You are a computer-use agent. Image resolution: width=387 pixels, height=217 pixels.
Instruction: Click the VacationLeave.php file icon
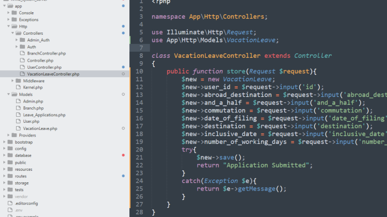click(18, 128)
